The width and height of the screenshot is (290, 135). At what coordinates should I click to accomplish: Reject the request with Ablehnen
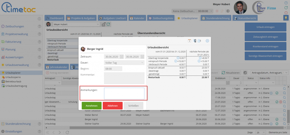click(112, 106)
